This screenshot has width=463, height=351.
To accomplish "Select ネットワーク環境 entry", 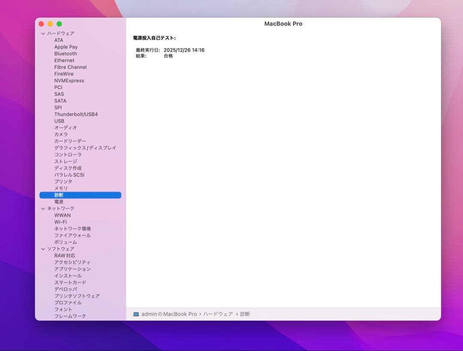I will tap(72, 229).
